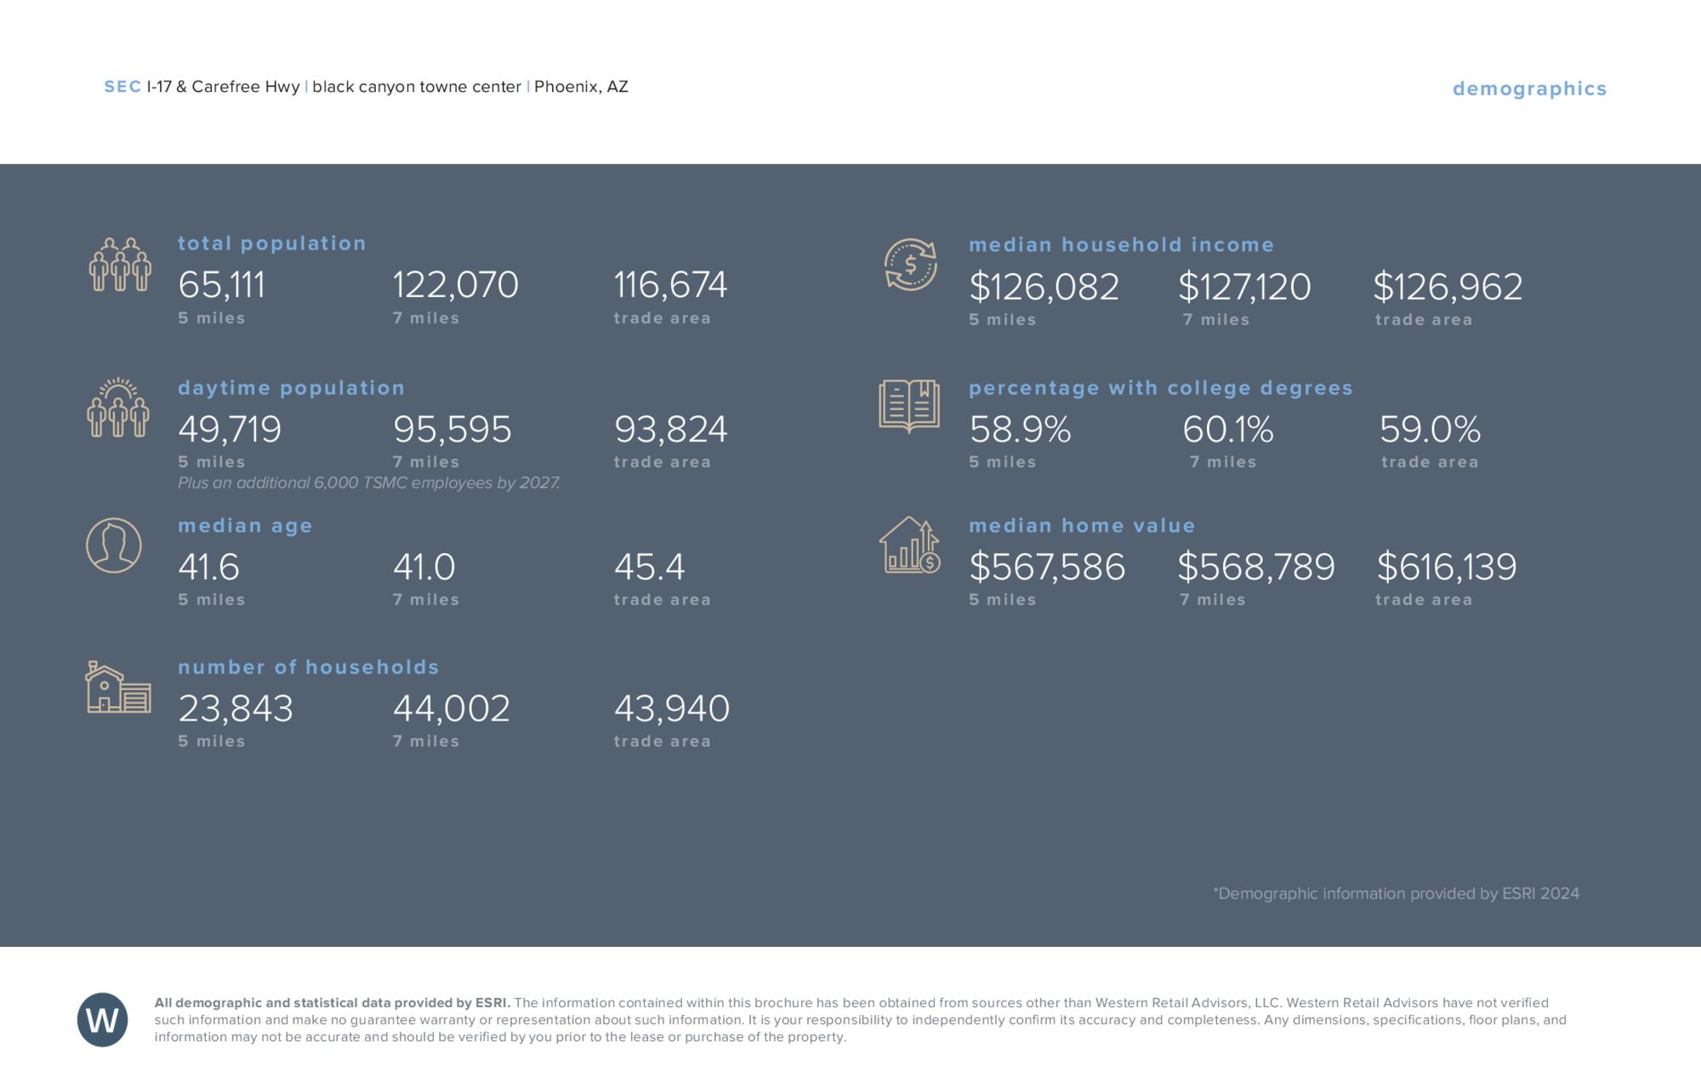Screen dimensions: 1701x1083
Task: Select the demographics heading at top right
Action: [x=1529, y=88]
